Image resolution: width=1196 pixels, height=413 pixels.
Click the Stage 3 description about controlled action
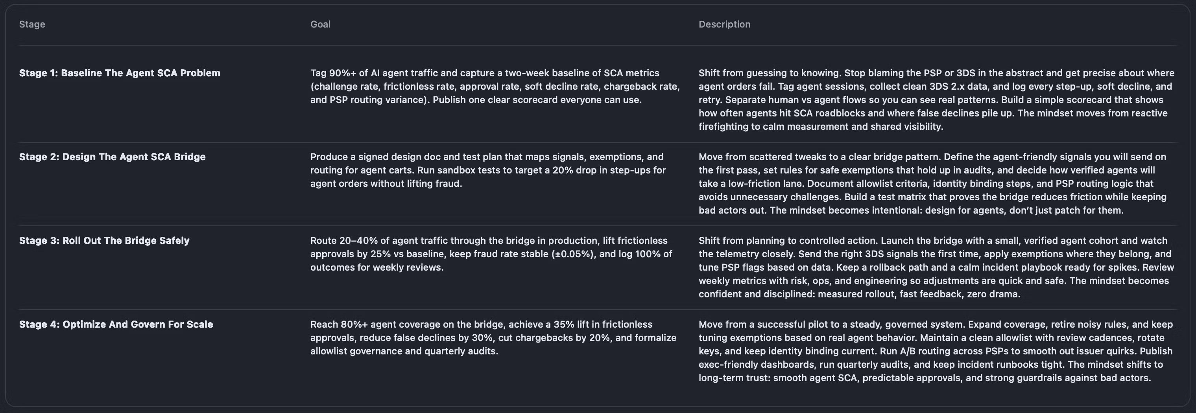(936, 267)
